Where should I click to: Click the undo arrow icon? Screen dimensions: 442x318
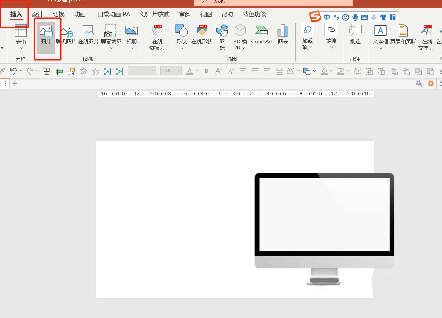pos(13,71)
